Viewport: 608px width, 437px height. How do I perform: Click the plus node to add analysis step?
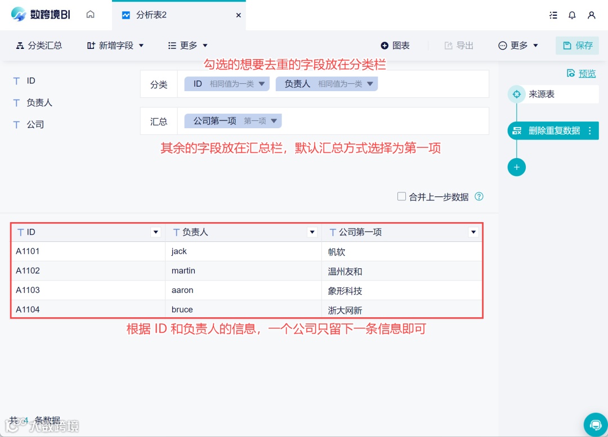516,167
